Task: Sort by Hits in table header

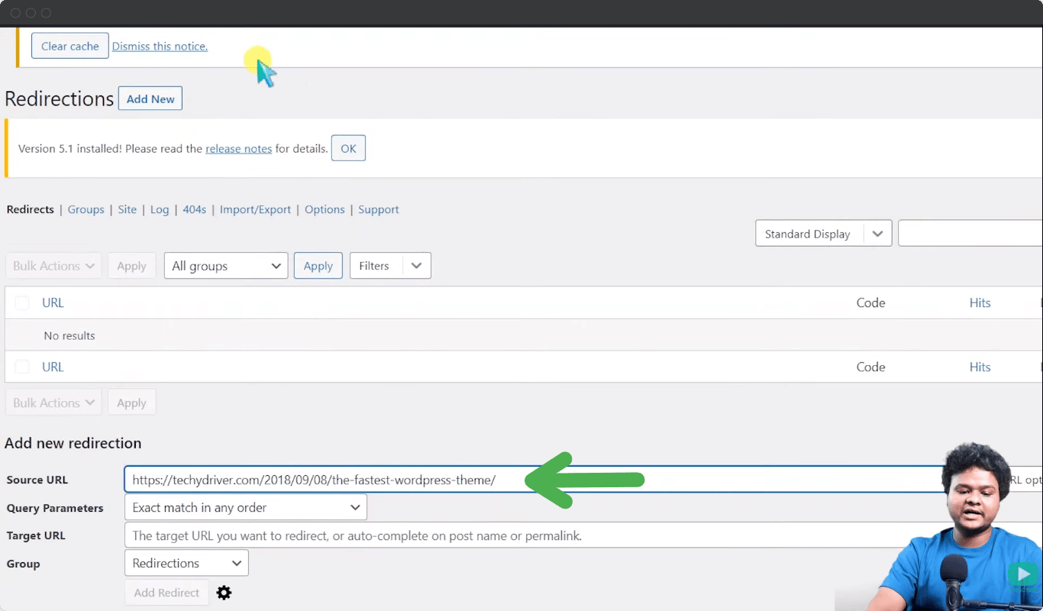Action: (980, 303)
